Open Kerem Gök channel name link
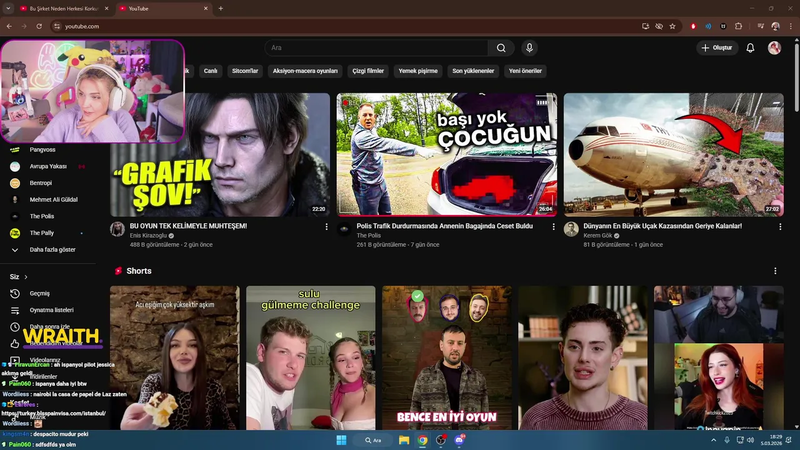 click(597, 236)
